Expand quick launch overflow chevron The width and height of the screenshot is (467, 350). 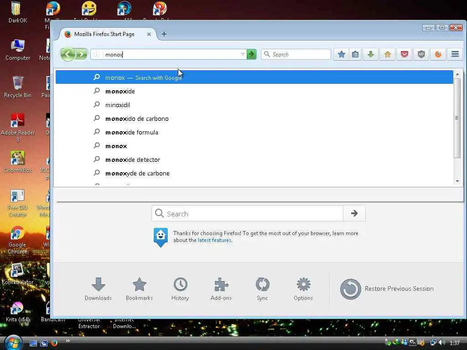67,341
